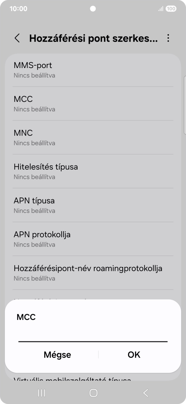Viewport: 186px width, 404px height.
Task: Open the three-dot overflow menu
Action: point(168,39)
